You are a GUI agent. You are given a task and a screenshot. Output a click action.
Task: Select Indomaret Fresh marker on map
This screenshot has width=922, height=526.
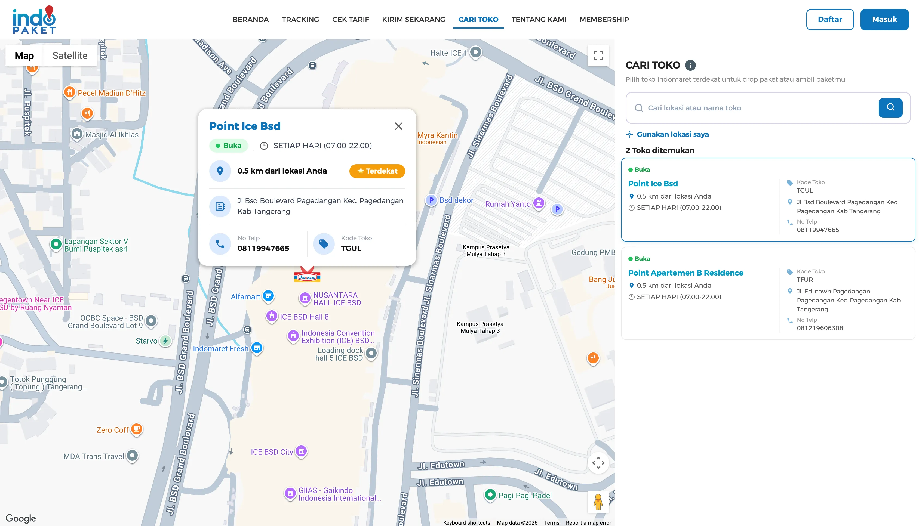coord(257,348)
